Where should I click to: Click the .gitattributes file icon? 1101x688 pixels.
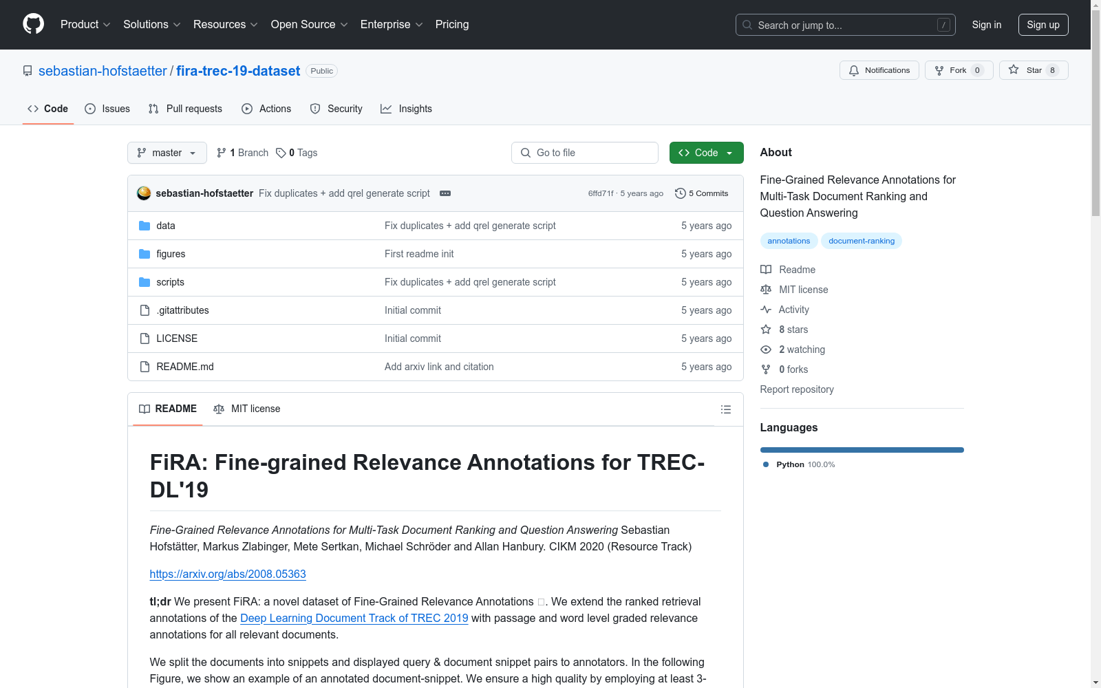click(145, 310)
